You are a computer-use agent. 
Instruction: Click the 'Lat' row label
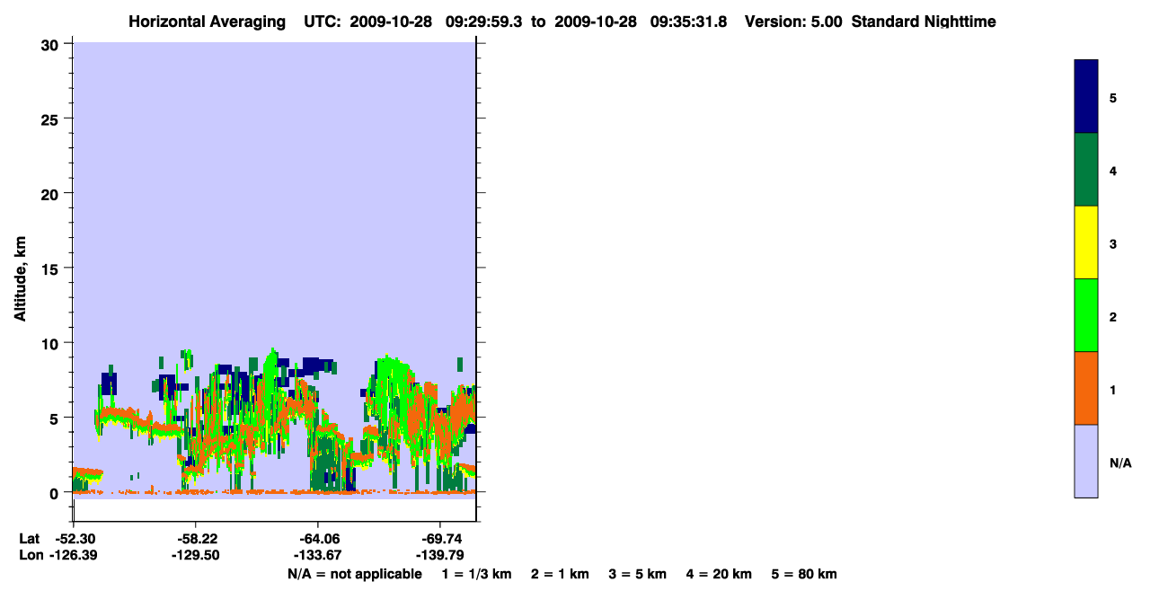pyautogui.click(x=29, y=539)
